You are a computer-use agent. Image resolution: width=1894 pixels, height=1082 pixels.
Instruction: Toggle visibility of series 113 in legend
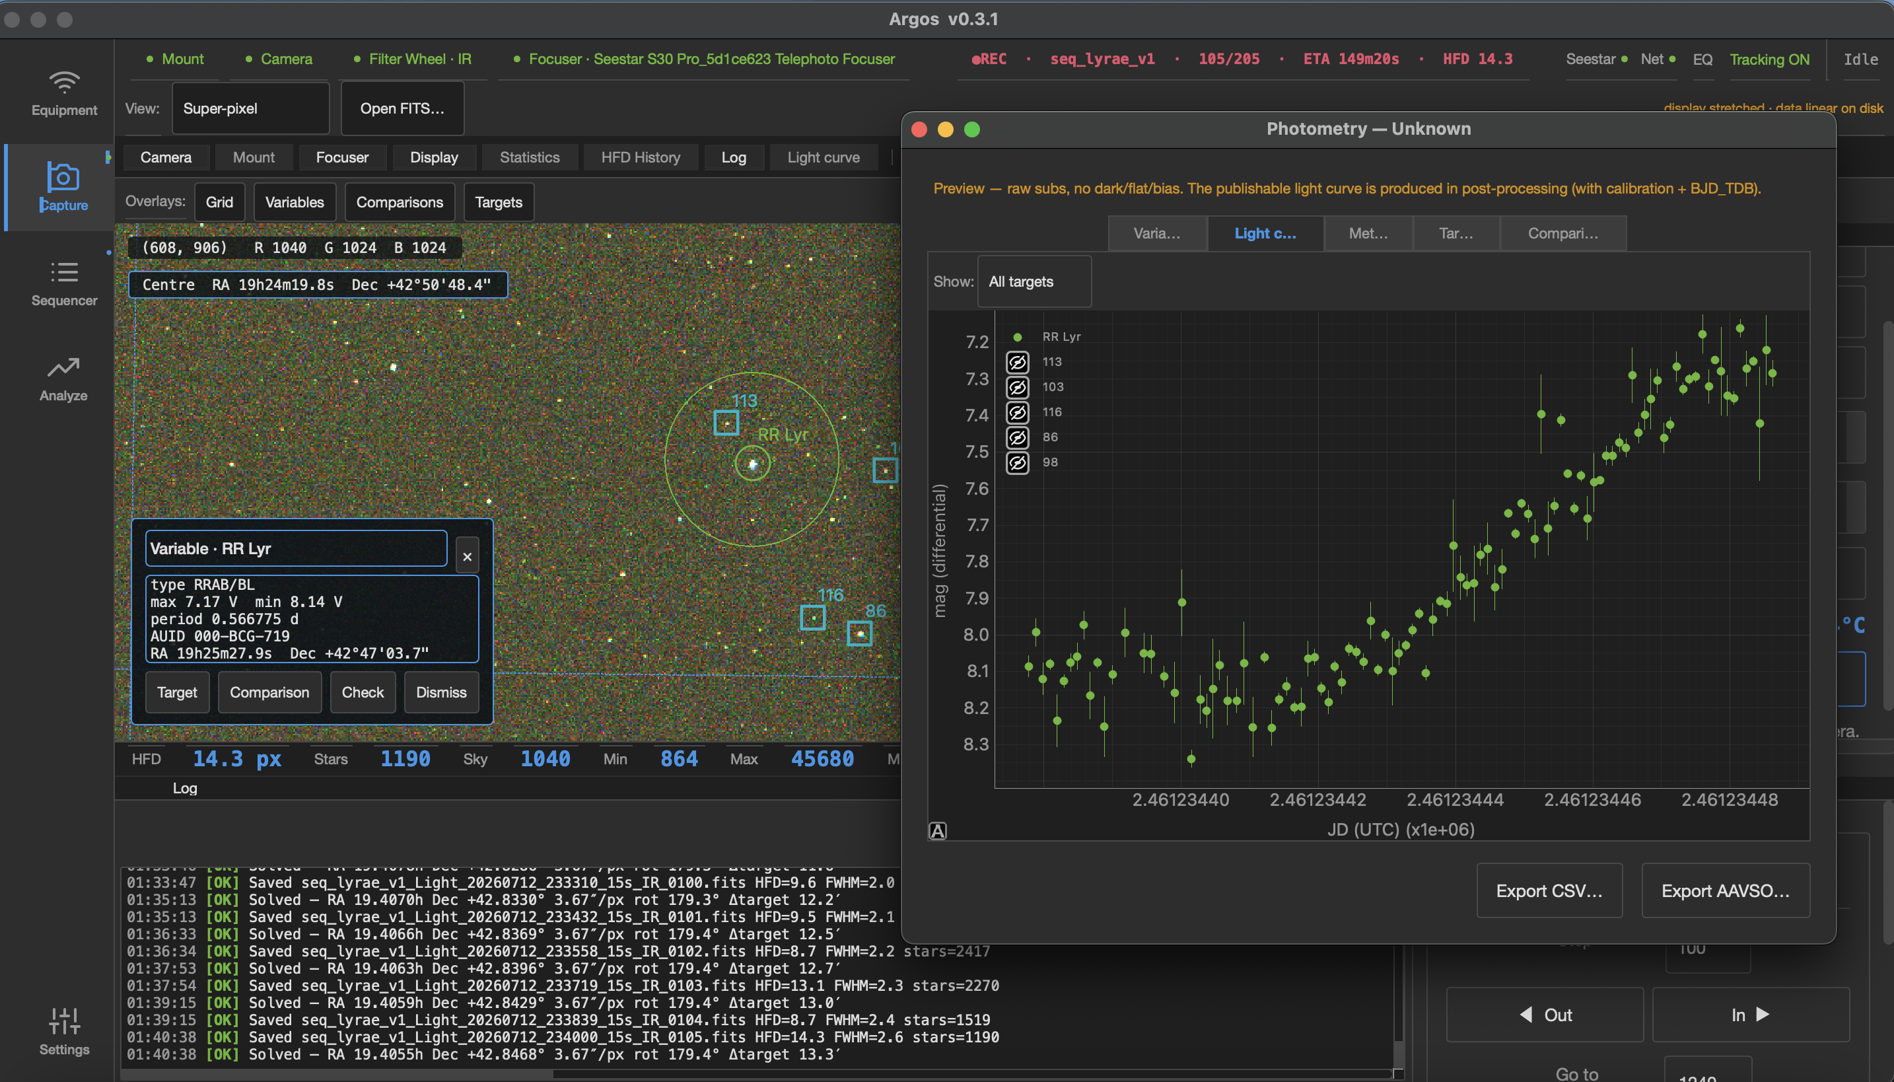tap(1017, 362)
